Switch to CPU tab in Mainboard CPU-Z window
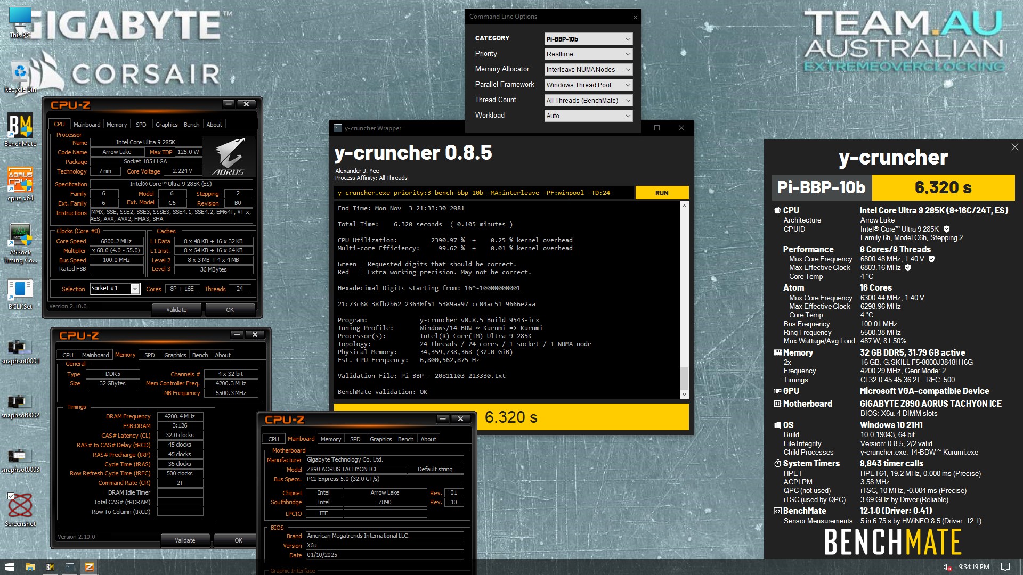This screenshot has height=575, width=1023. pyautogui.click(x=273, y=439)
